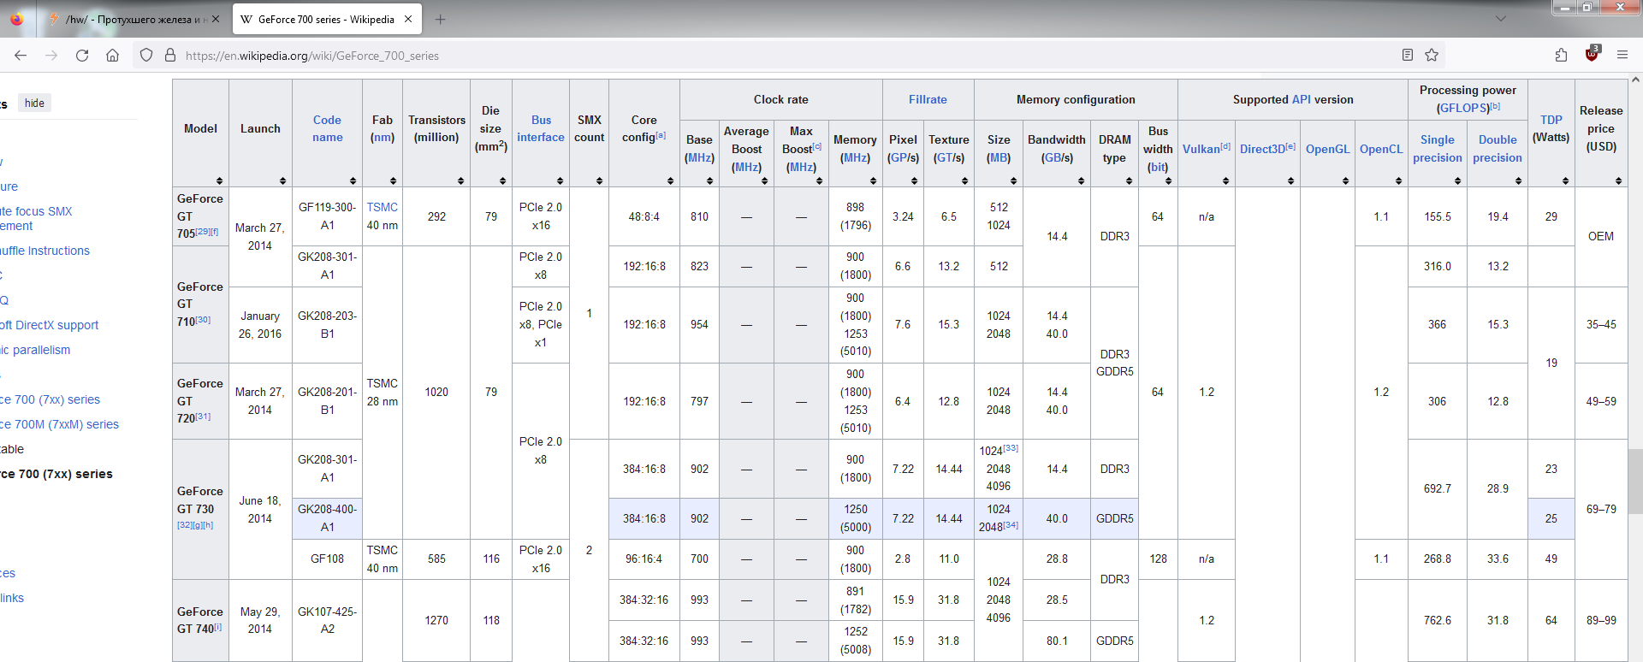Open tracking protection shield in address bar
Image resolution: width=1643 pixels, height=662 pixels.
coord(146,56)
